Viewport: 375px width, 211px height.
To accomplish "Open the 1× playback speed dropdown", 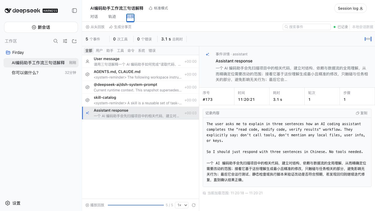I will click(x=181, y=205).
